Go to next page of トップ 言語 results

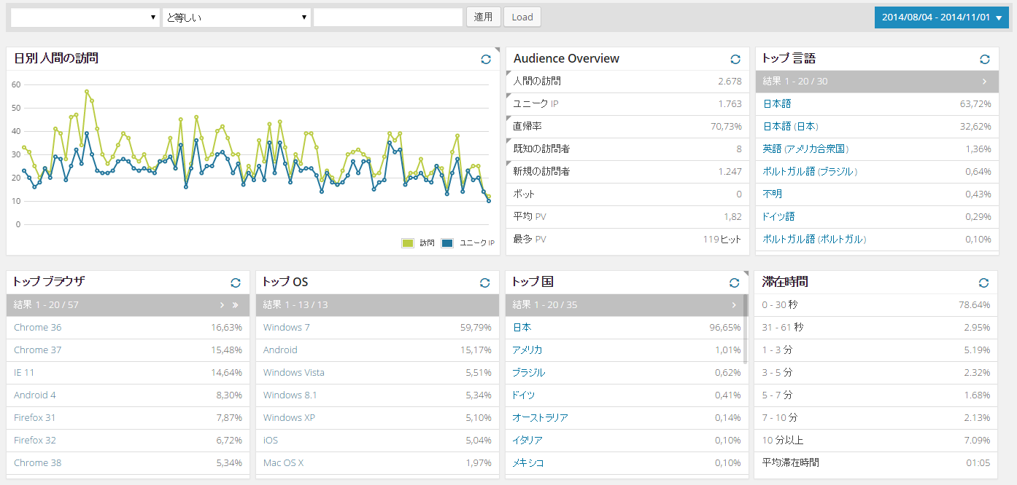tap(984, 82)
